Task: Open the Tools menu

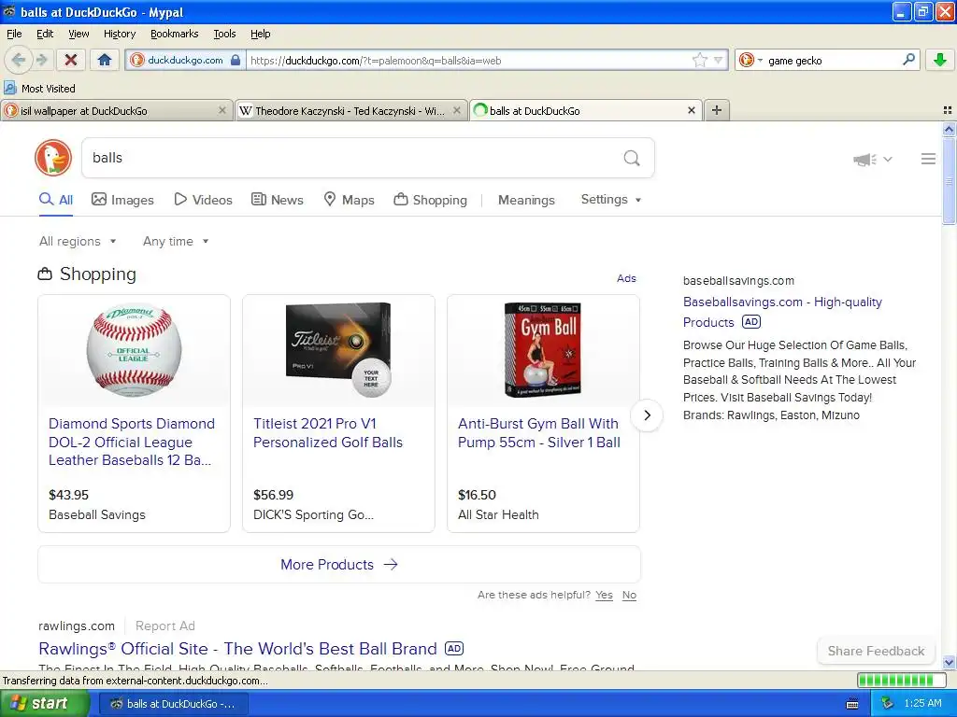Action: coord(224,34)
